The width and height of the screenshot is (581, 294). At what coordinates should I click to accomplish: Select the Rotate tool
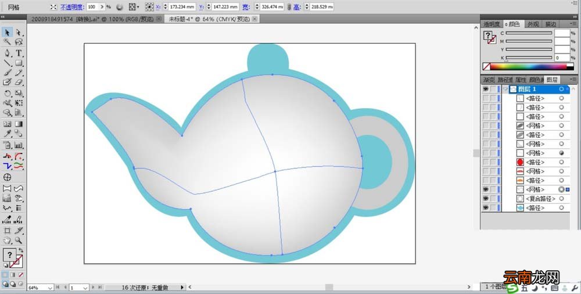point(7,94)
